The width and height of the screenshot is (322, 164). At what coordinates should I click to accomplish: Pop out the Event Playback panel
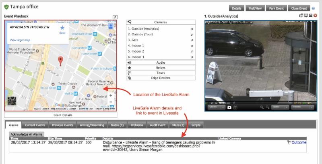115,17
